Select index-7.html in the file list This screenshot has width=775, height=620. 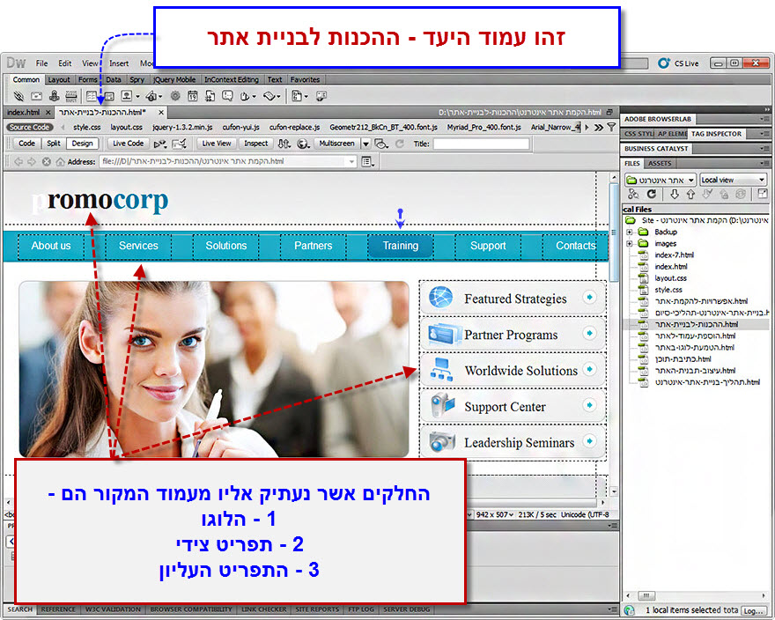(x=674, y=255)
